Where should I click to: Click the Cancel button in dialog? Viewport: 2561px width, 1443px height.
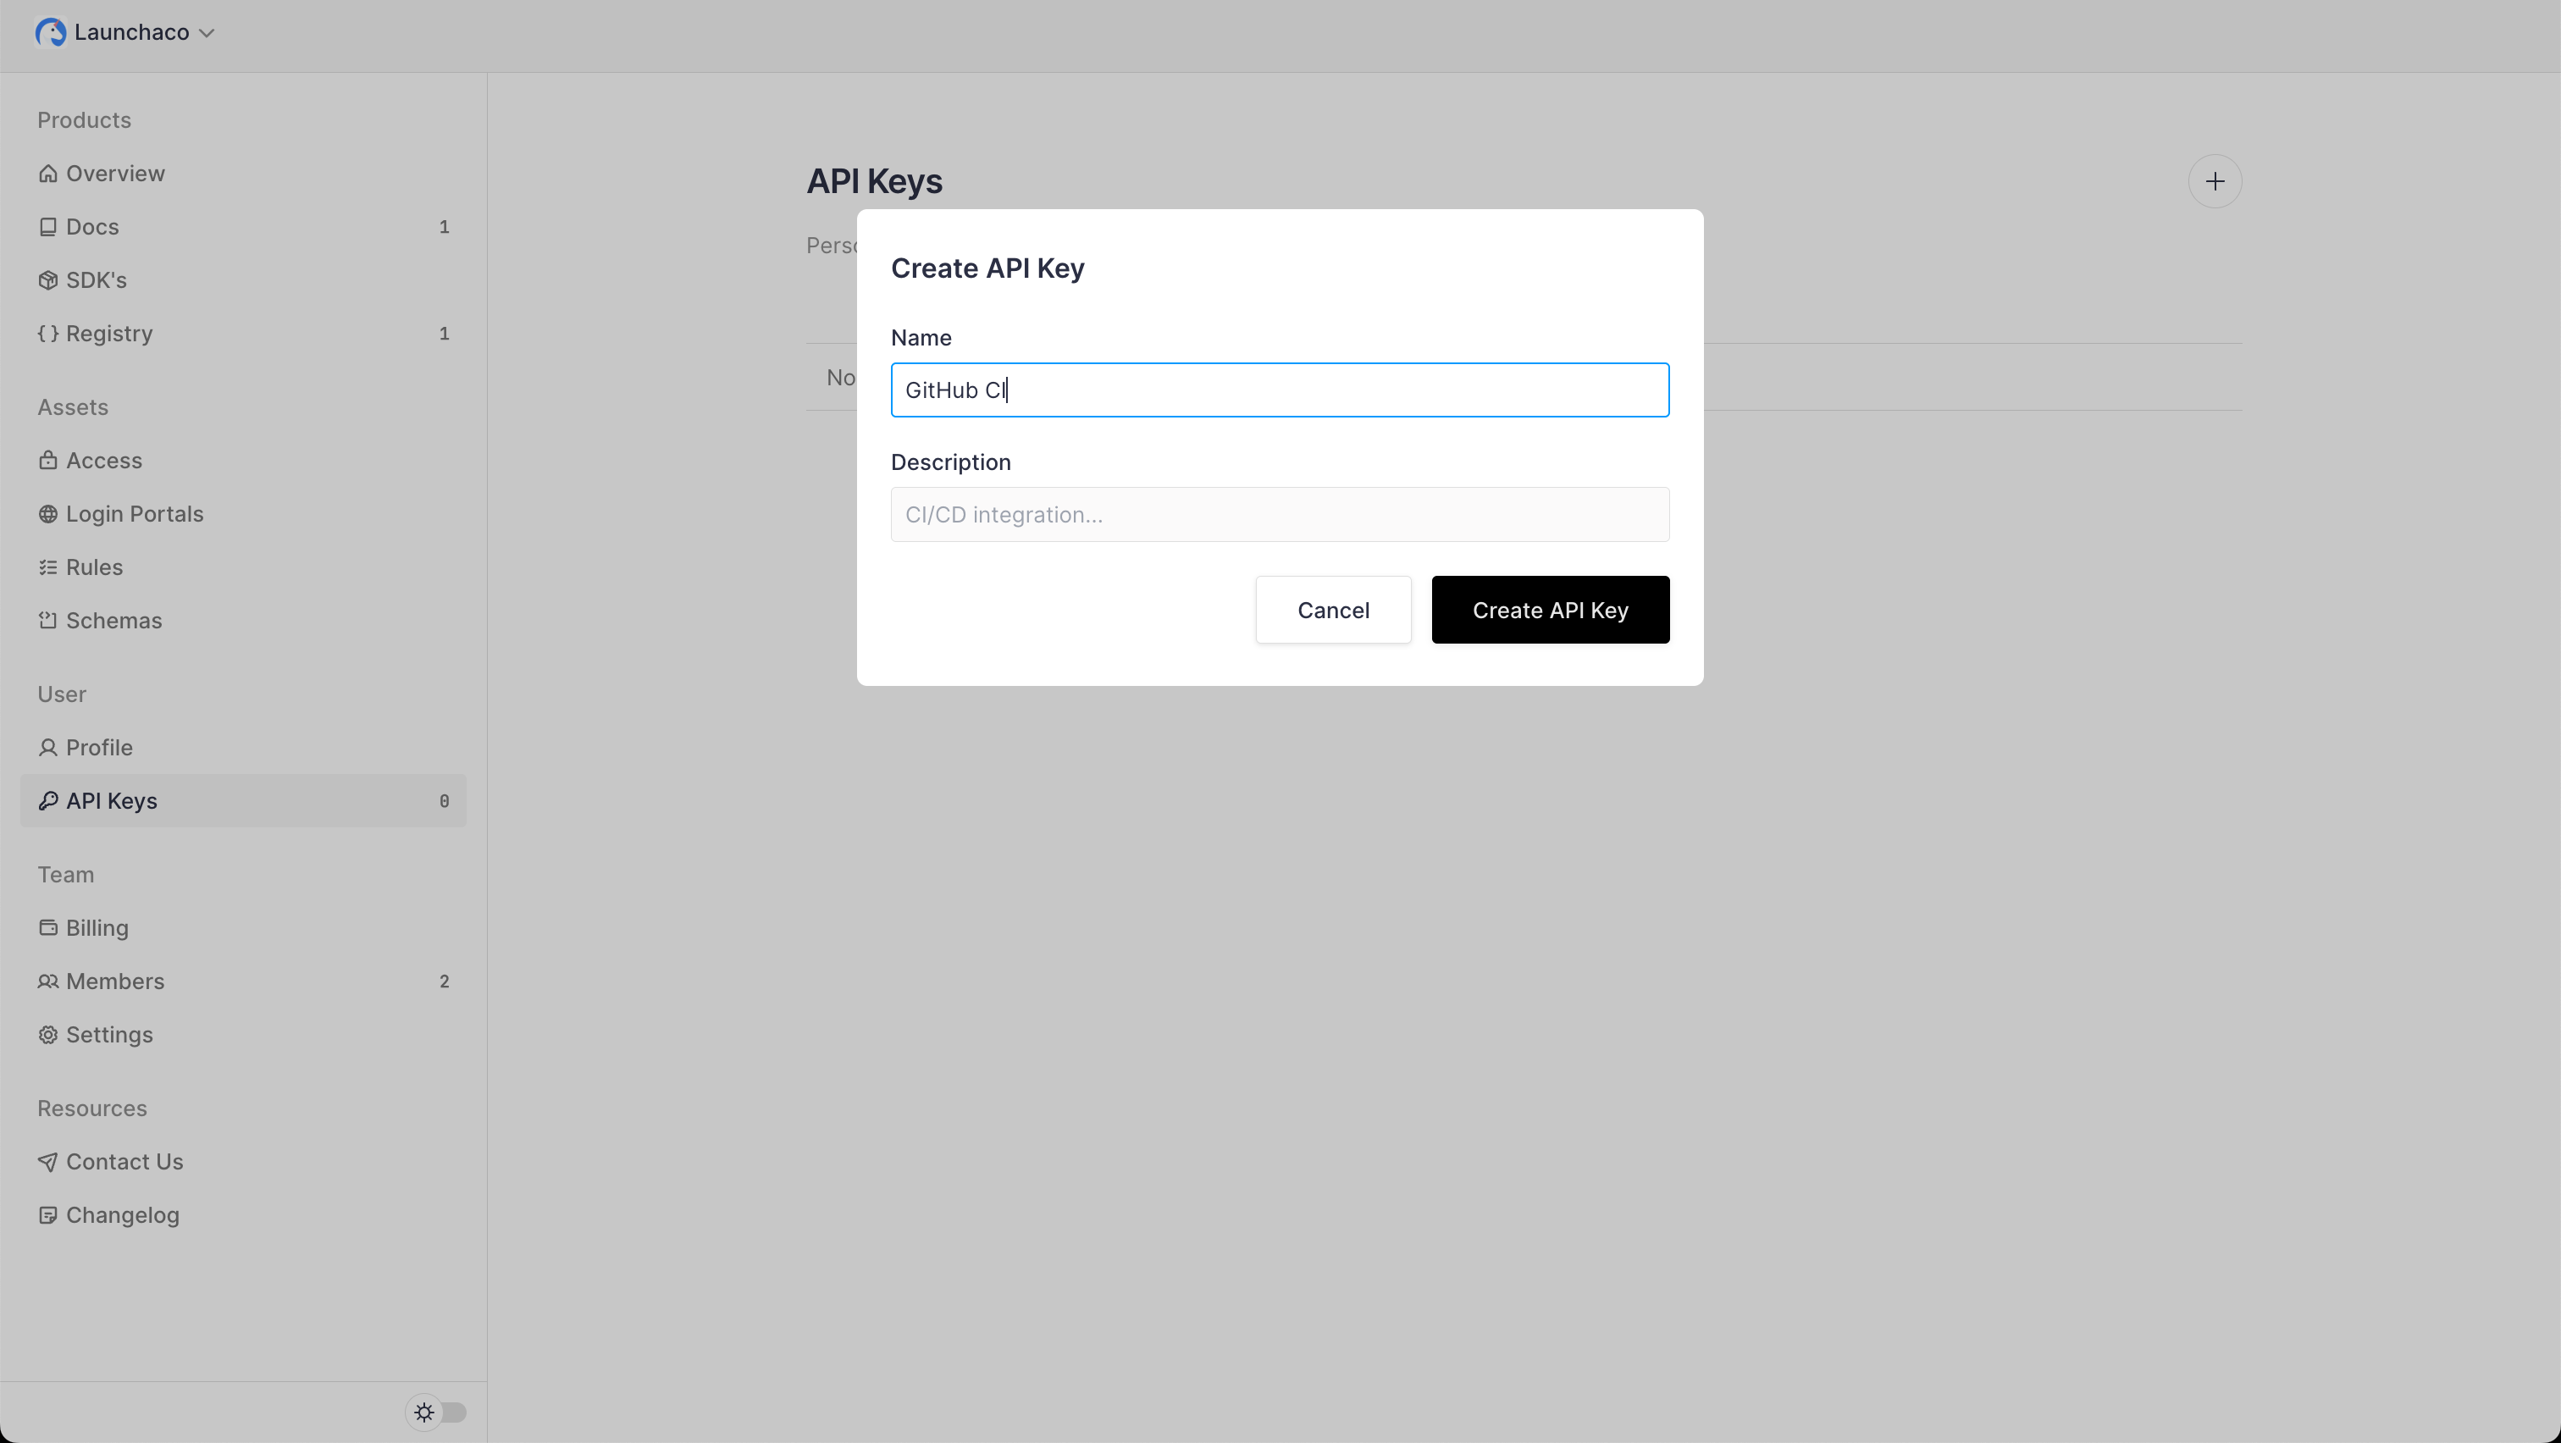(1333, 611)
